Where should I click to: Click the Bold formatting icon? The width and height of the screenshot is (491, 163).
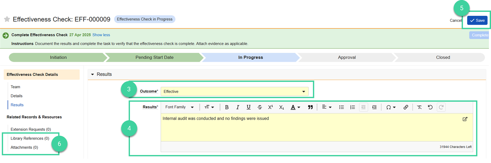227,107
